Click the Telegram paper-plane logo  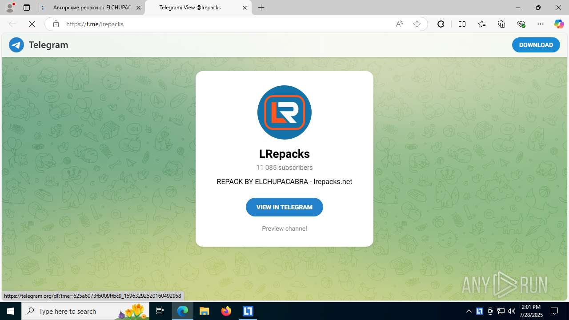pos(16,45)
